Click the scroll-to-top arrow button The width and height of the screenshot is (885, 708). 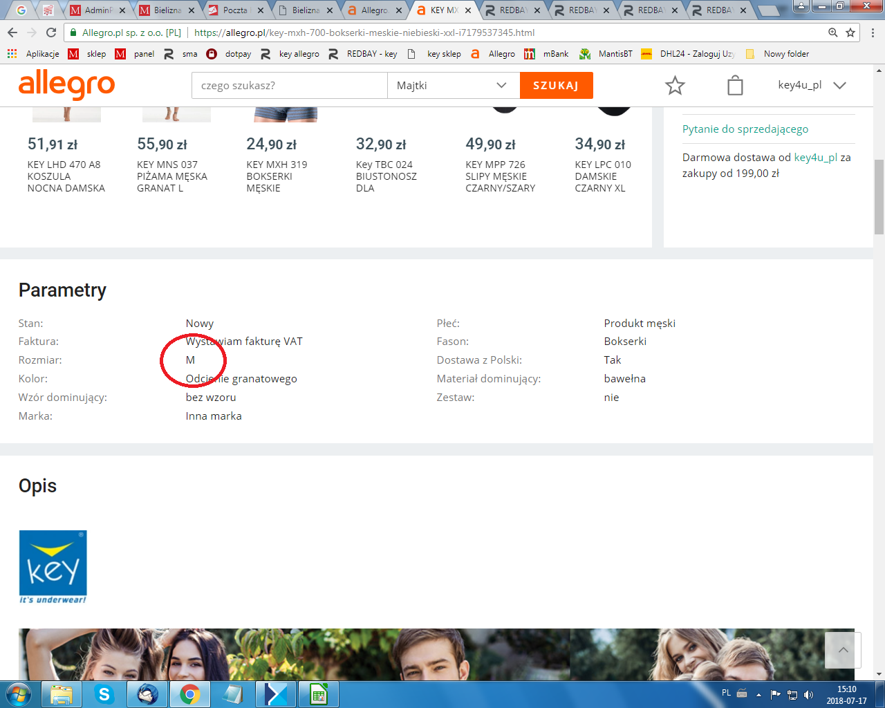[x=843, y=650]
